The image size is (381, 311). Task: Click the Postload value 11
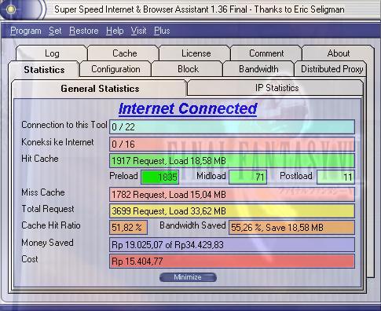pyautogui.click(x=335, y=177)
